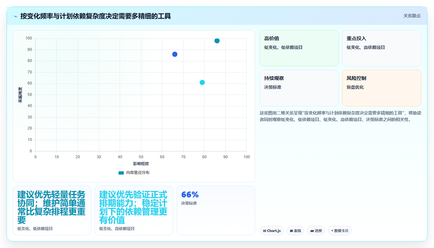Click 低变化、低依赖项目 in 高价值 card
Image resolution: width=434 pixels, height=248 pixels.
[x=284, y=47]
